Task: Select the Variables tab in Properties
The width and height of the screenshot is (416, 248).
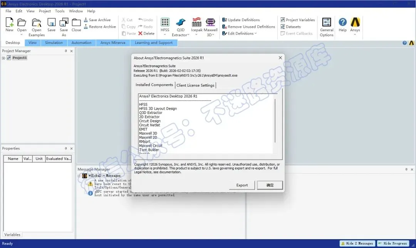Action: tap(12, 235)
